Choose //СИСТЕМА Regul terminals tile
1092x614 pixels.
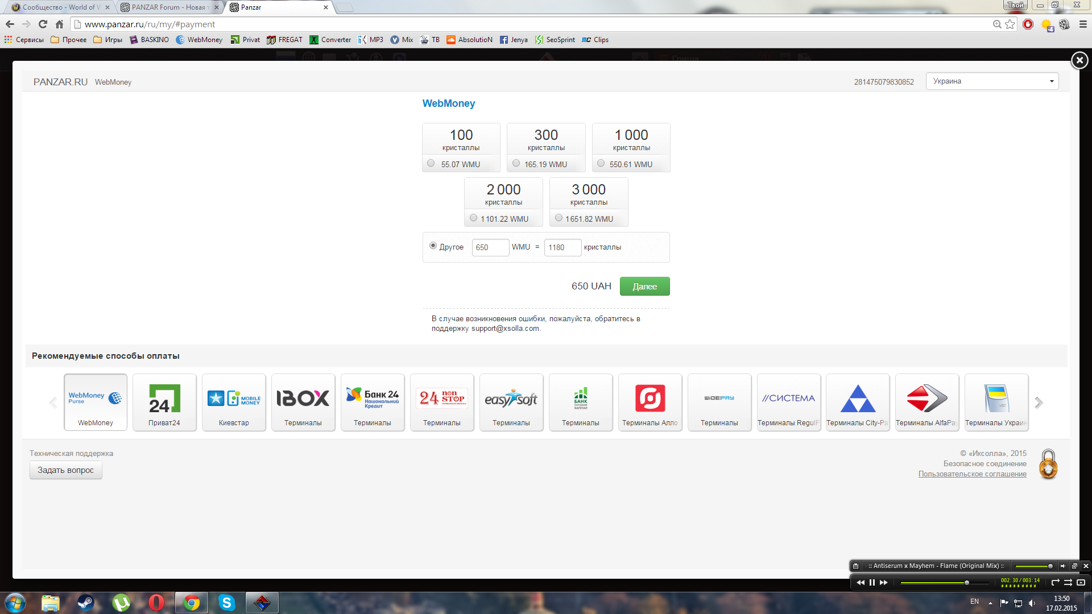789,402
